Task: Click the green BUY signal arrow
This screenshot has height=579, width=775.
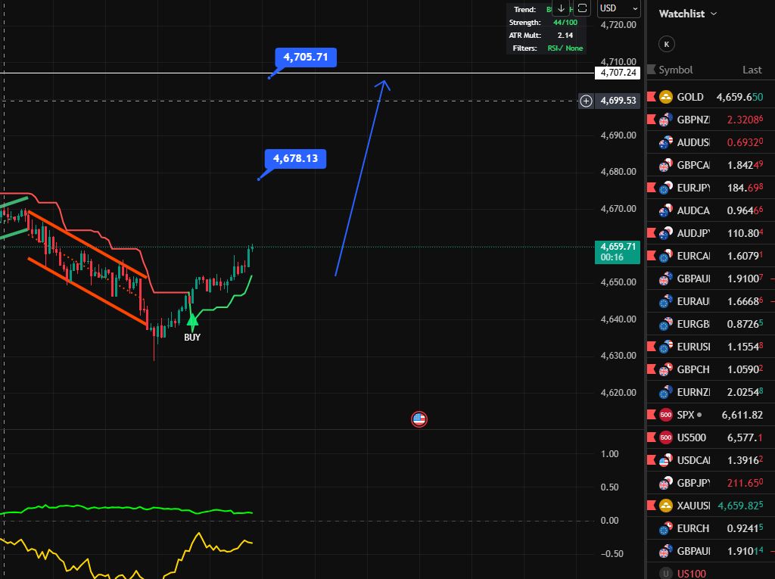Action: 192,320
